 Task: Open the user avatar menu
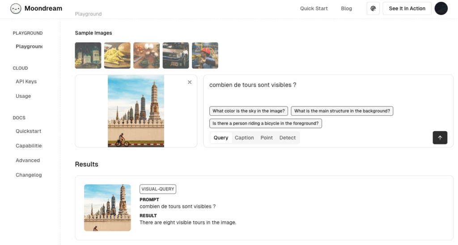coord(441,8)
